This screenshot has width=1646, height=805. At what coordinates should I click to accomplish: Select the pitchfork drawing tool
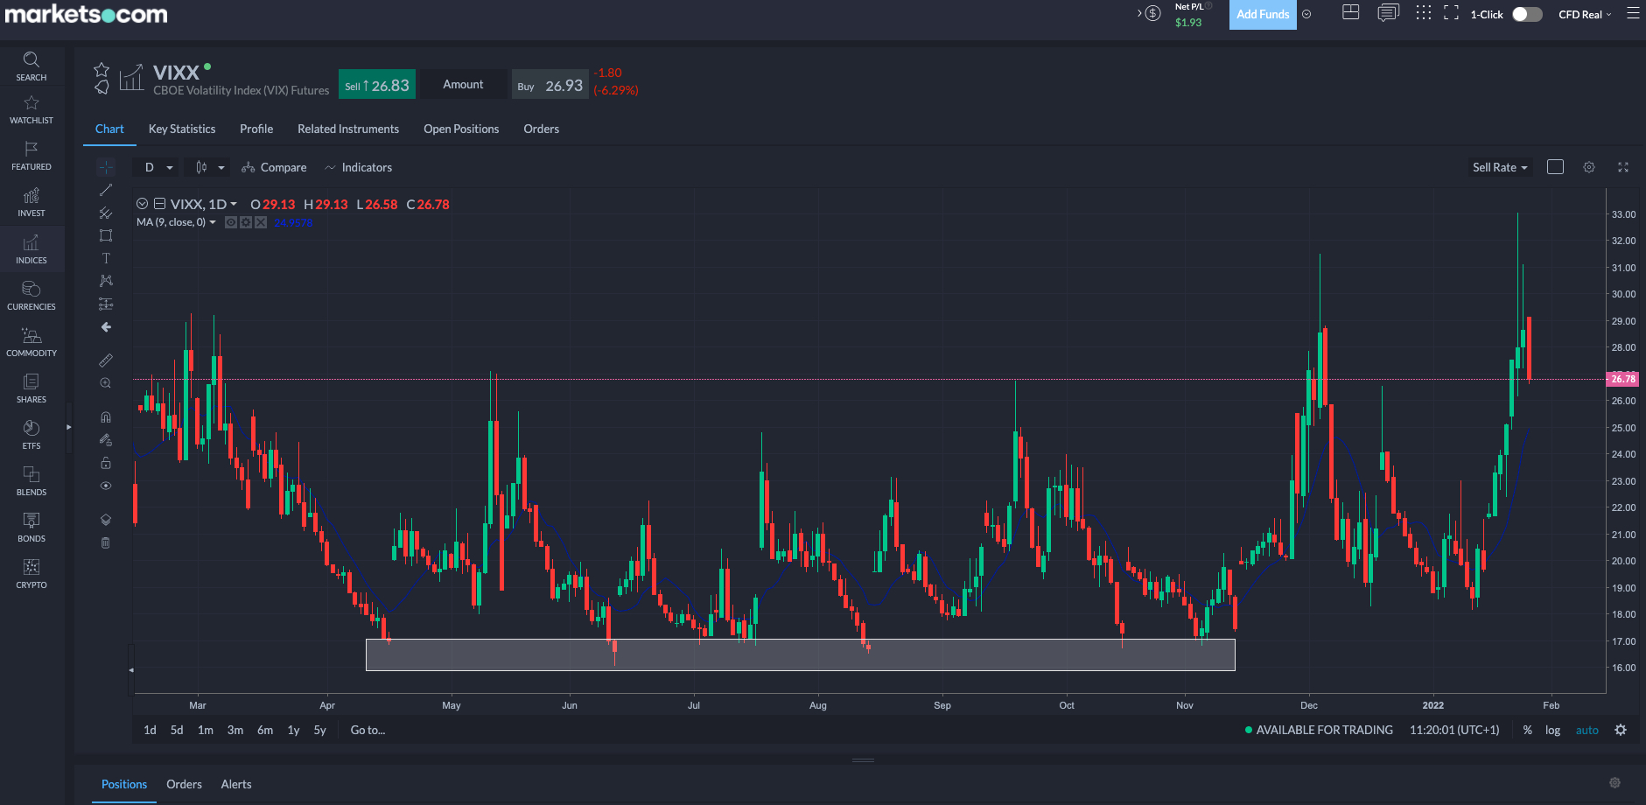click(106, 213)
